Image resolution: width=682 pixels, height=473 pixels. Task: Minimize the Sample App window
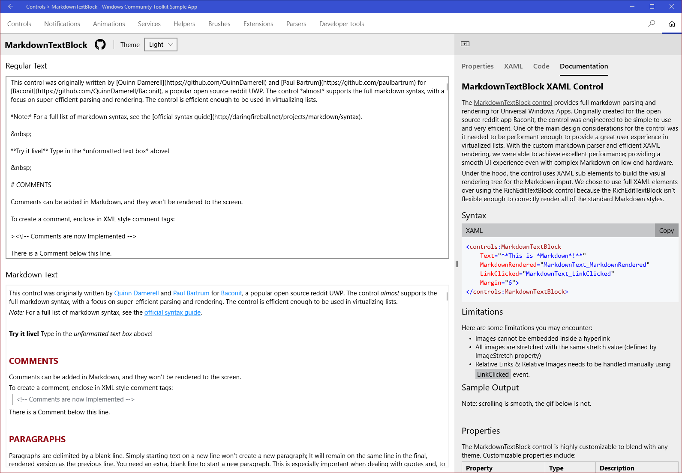pyautogui.click(x=632, y=6)
